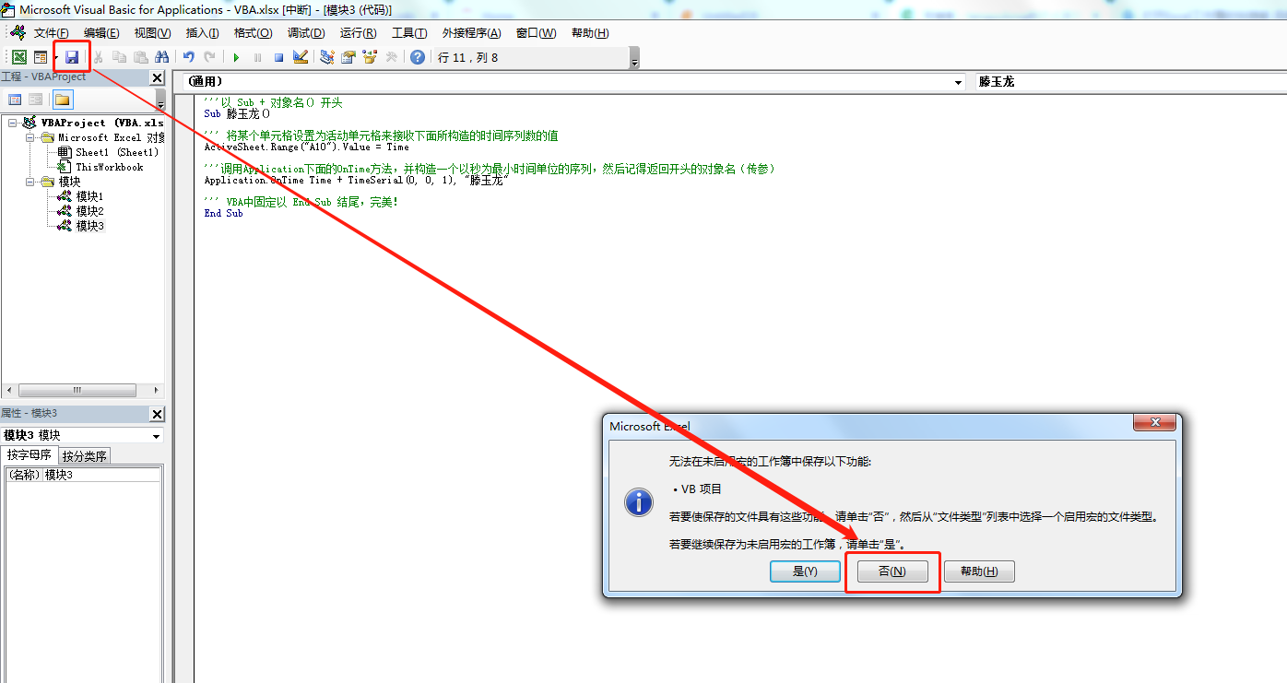Click the ActiveSheet.Range("A10") code line
This screenshot has height=683, width=1287.
click(307, 147)
